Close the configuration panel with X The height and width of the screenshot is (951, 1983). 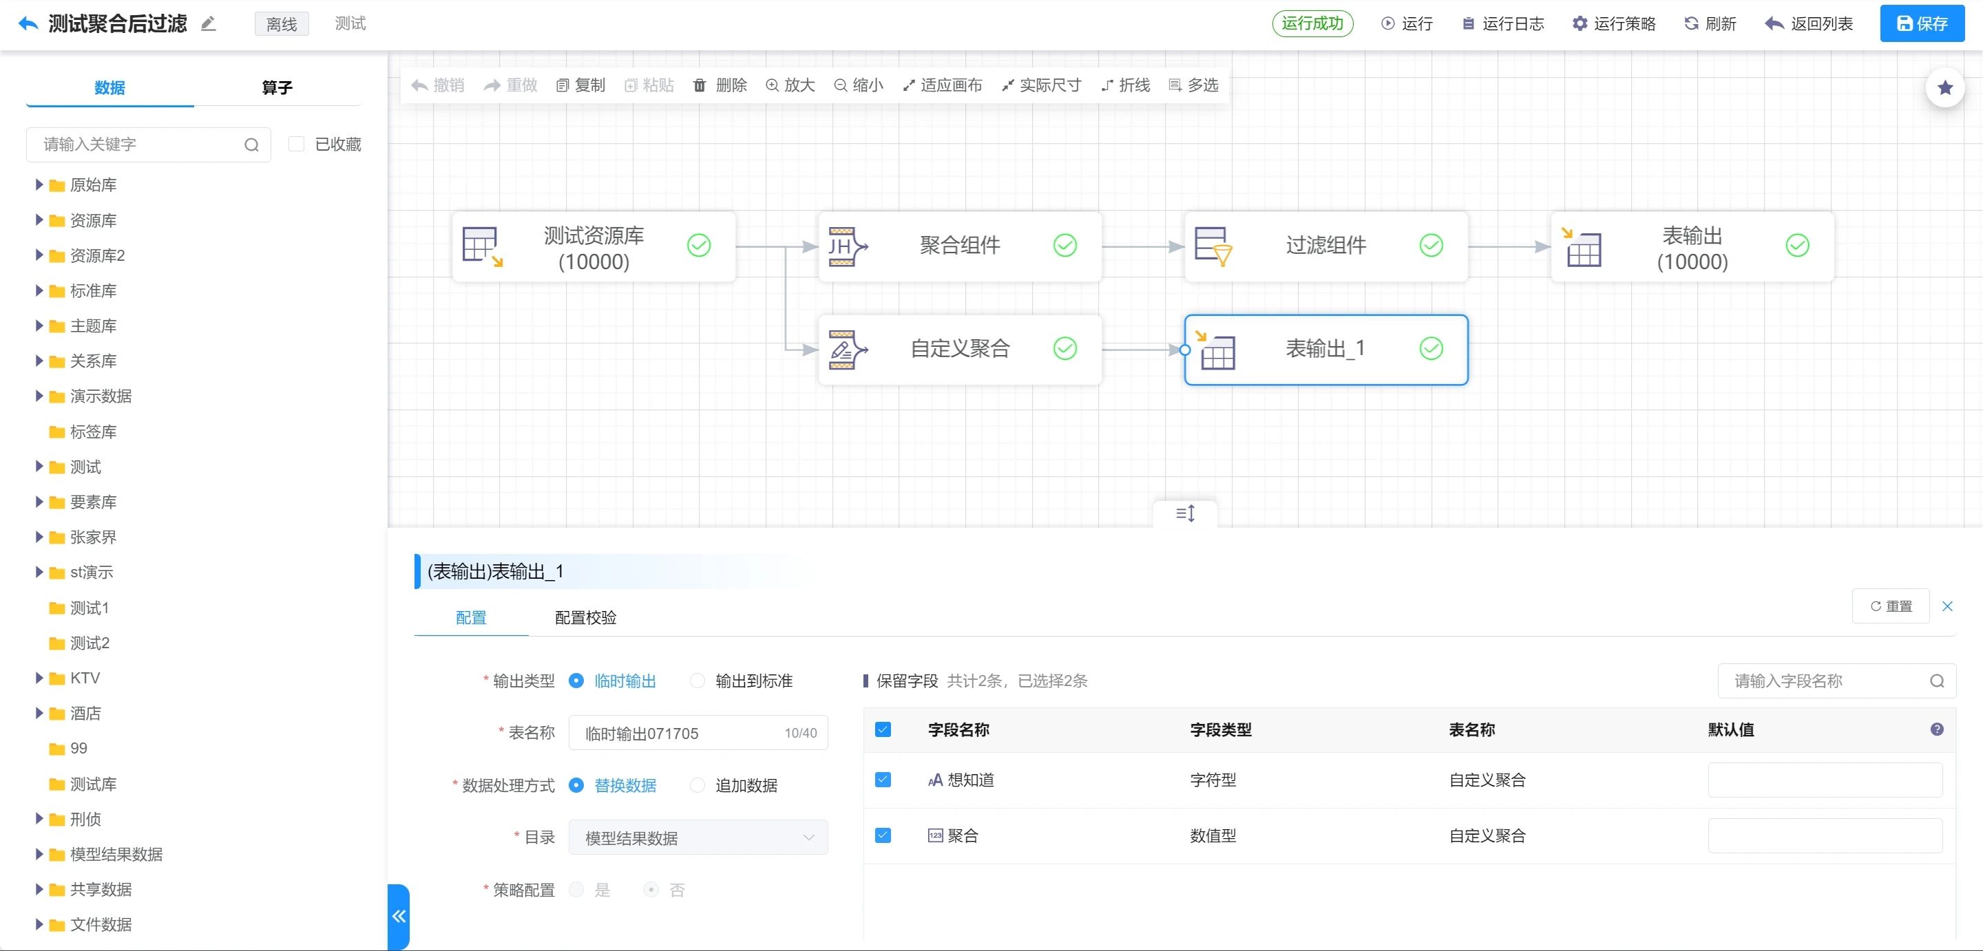coord(1947,606)
